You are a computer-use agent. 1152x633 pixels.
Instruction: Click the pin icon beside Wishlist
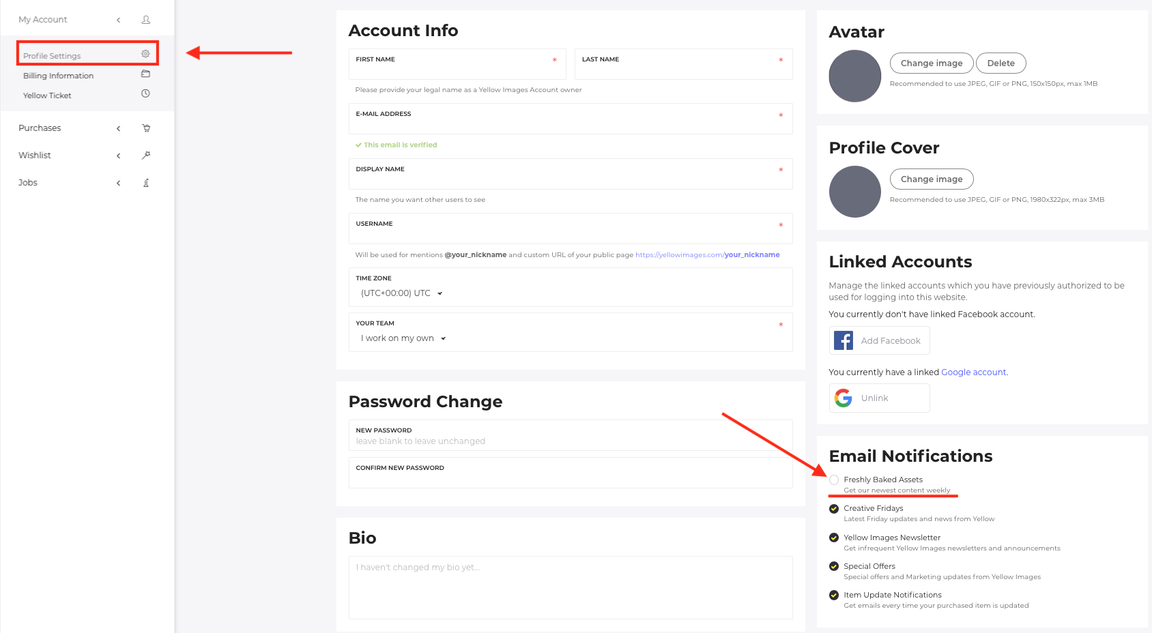145,156
